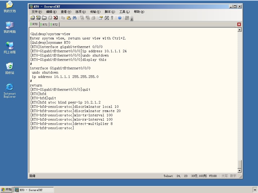Click the Paste clipboard icon

pos(69,18)
